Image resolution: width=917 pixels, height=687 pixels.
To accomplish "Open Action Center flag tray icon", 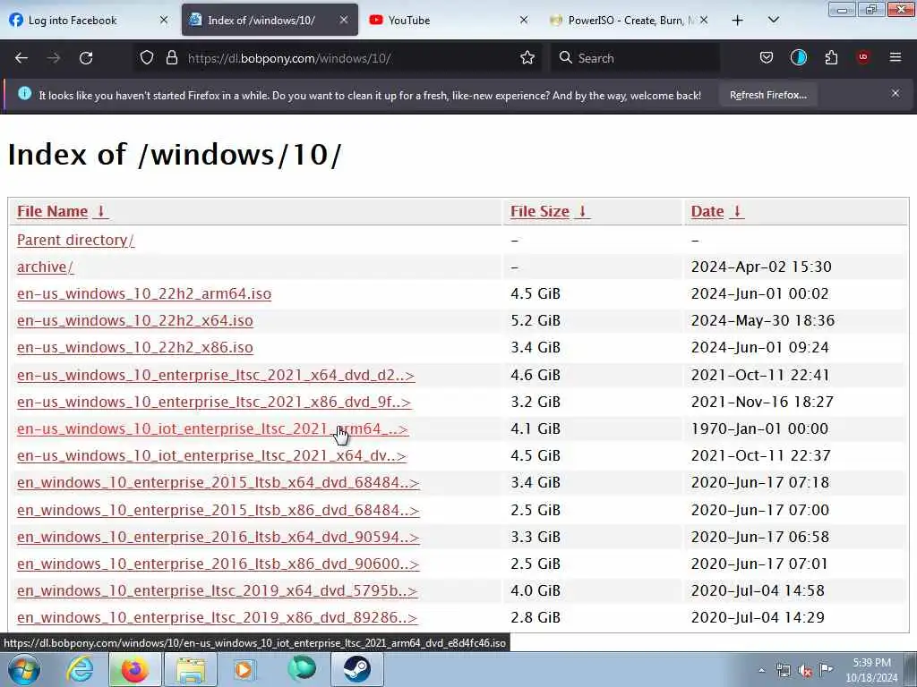I will pos(827,670).
